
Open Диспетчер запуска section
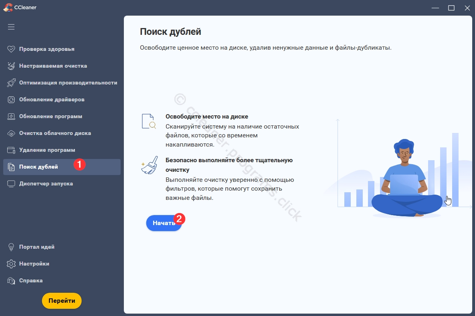tap(46, 184)
